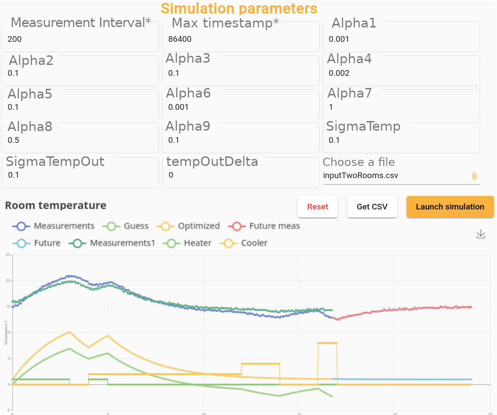Viewport: 497px width, 415px height.
Task: Click the inputTwoRooms.csv file chooser field
Action: point(395,176)
